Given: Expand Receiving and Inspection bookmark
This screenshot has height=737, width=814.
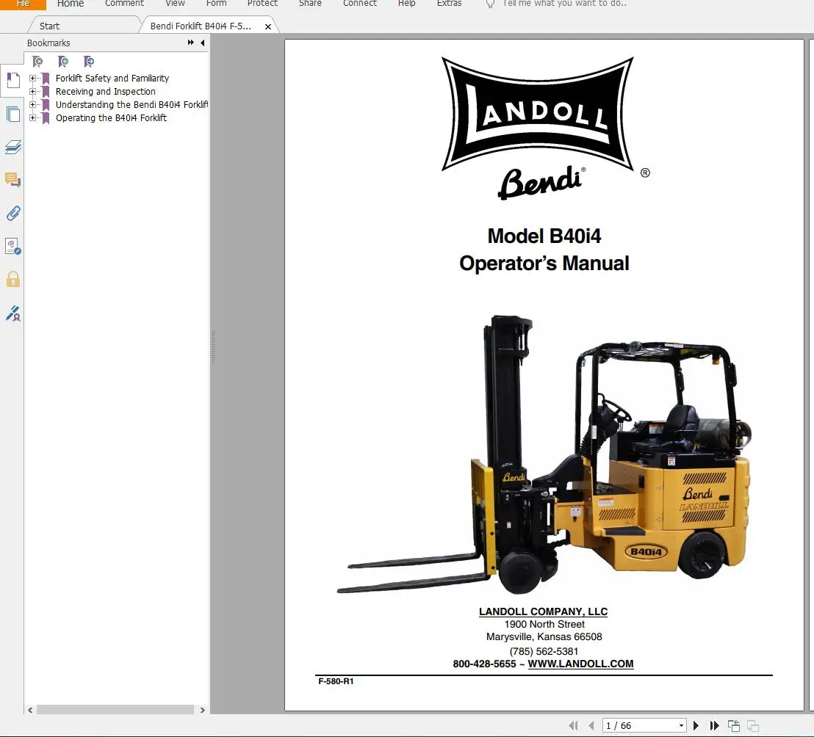Looking at the screenshot, I should [33, 92].
